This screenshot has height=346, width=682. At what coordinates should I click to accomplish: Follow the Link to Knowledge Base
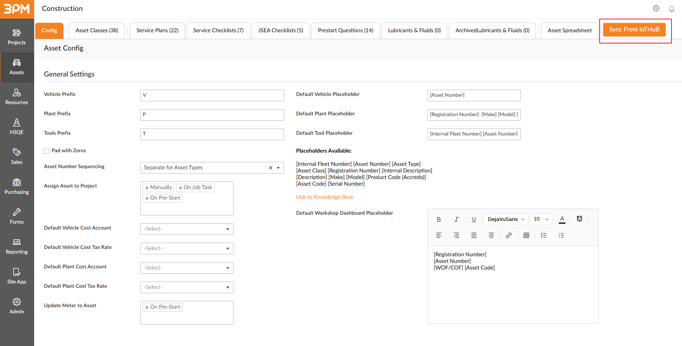point(324,197)
